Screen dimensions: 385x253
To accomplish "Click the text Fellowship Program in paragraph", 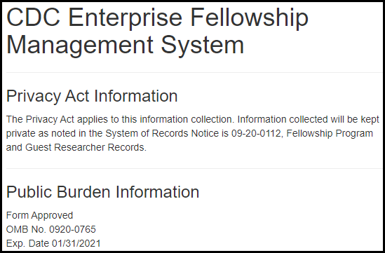I will (x=330, y=133).
